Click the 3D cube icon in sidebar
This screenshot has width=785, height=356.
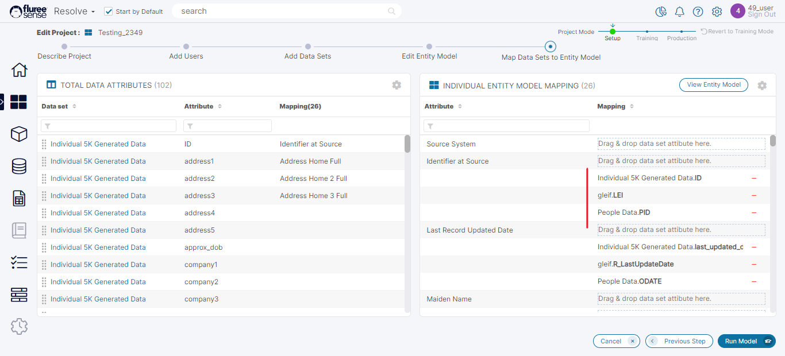19,134
